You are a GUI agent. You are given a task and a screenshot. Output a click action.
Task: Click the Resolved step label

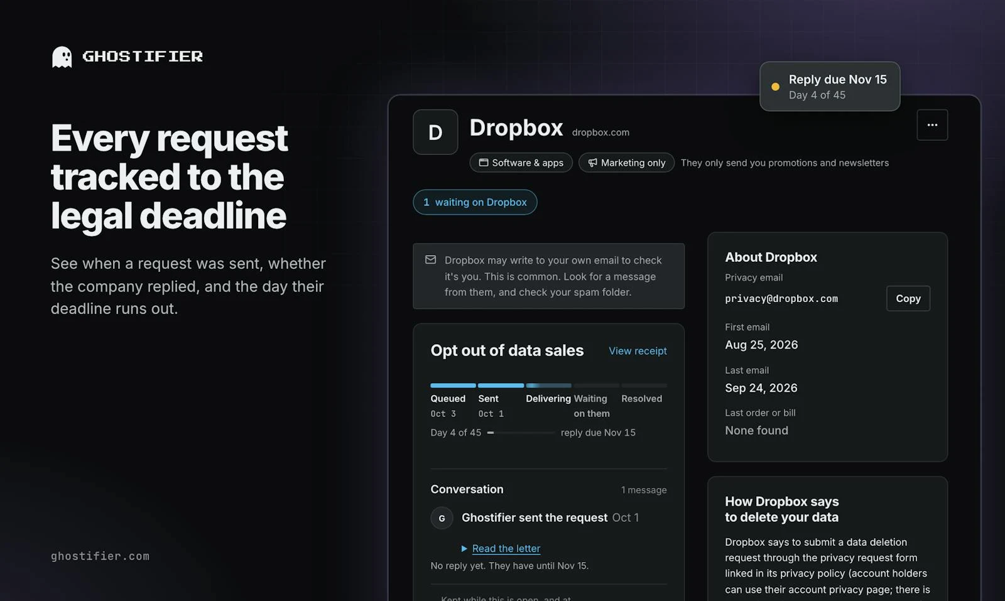[641, 399]
